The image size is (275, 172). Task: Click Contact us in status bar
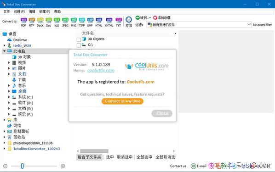tap(178, 166)
